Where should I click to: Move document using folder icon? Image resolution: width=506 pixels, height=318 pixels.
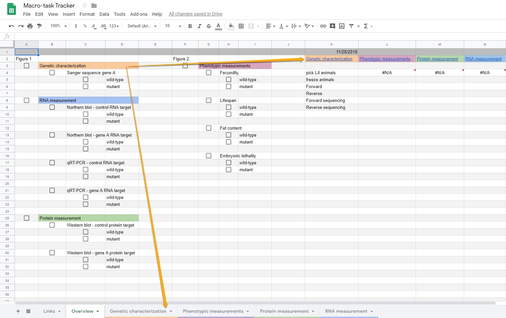[94, 6]
